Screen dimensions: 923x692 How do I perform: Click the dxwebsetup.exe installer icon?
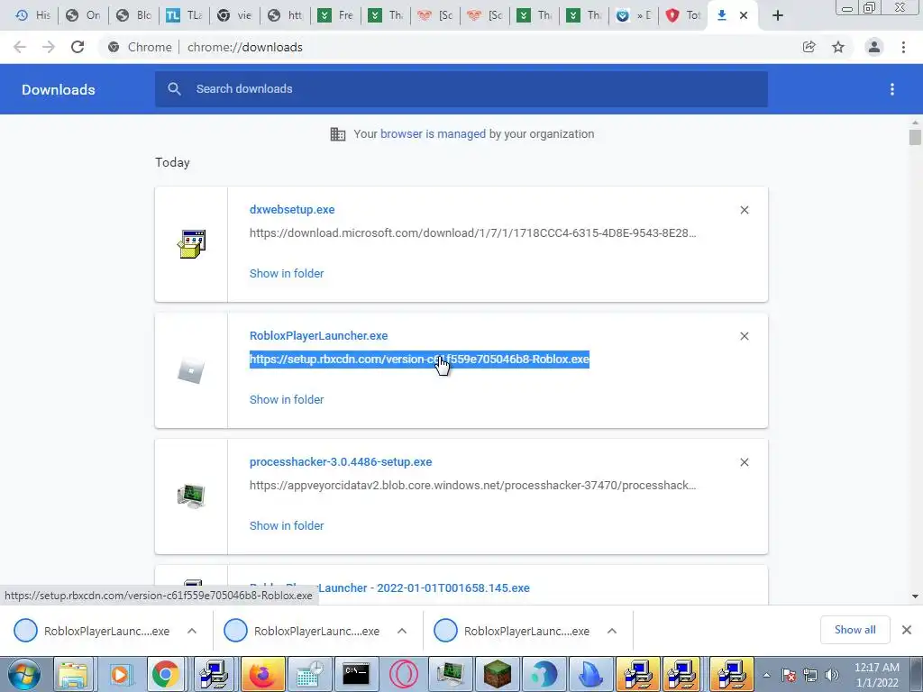click(x=191, y=243)
